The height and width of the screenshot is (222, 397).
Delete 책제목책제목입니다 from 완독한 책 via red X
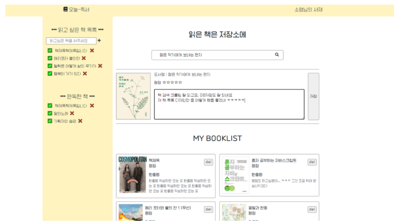click(92, 106)
